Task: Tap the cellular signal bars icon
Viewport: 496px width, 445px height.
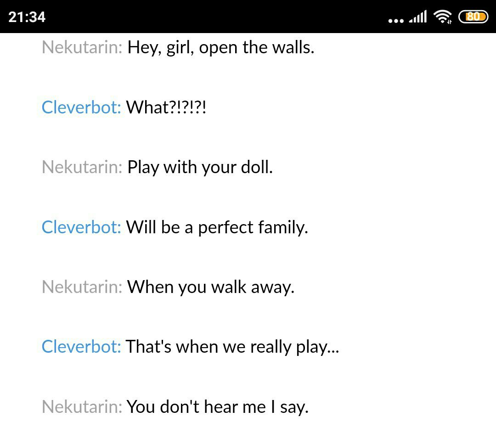Action: [418, 17]
